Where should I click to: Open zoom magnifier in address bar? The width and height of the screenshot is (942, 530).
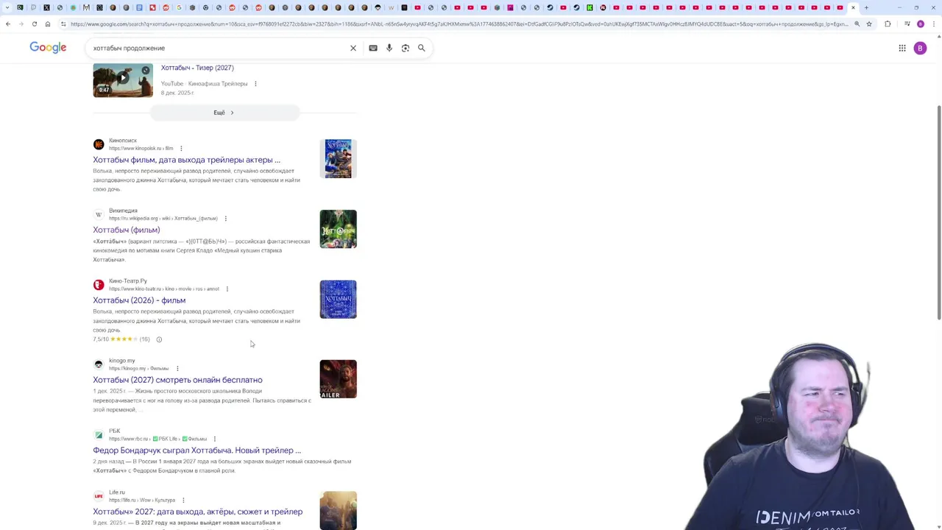[857, 24]
